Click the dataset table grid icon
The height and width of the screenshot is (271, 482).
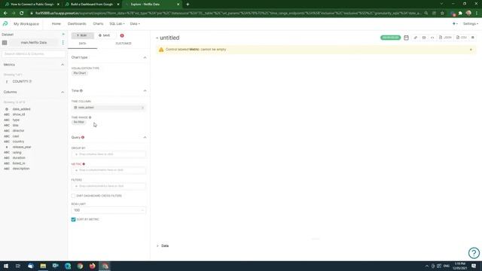point(5,43)
